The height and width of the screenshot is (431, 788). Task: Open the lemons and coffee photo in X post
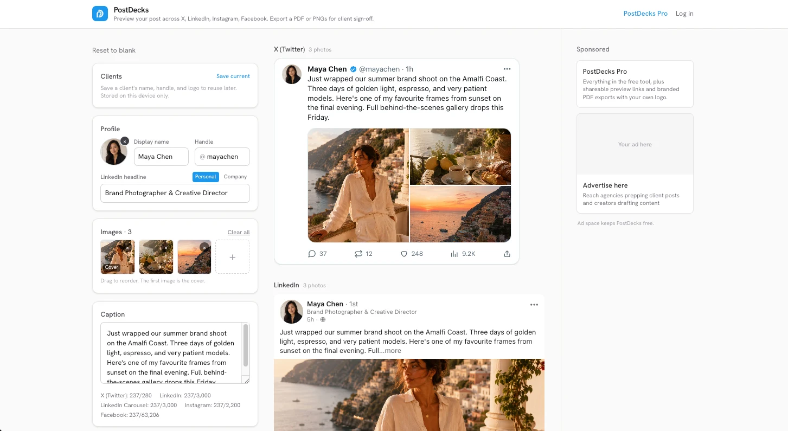click(x=460, y=157)
